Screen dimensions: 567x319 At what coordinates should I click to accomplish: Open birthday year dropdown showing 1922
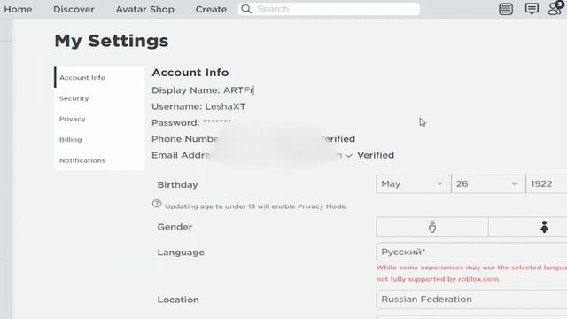coord(547,183)
